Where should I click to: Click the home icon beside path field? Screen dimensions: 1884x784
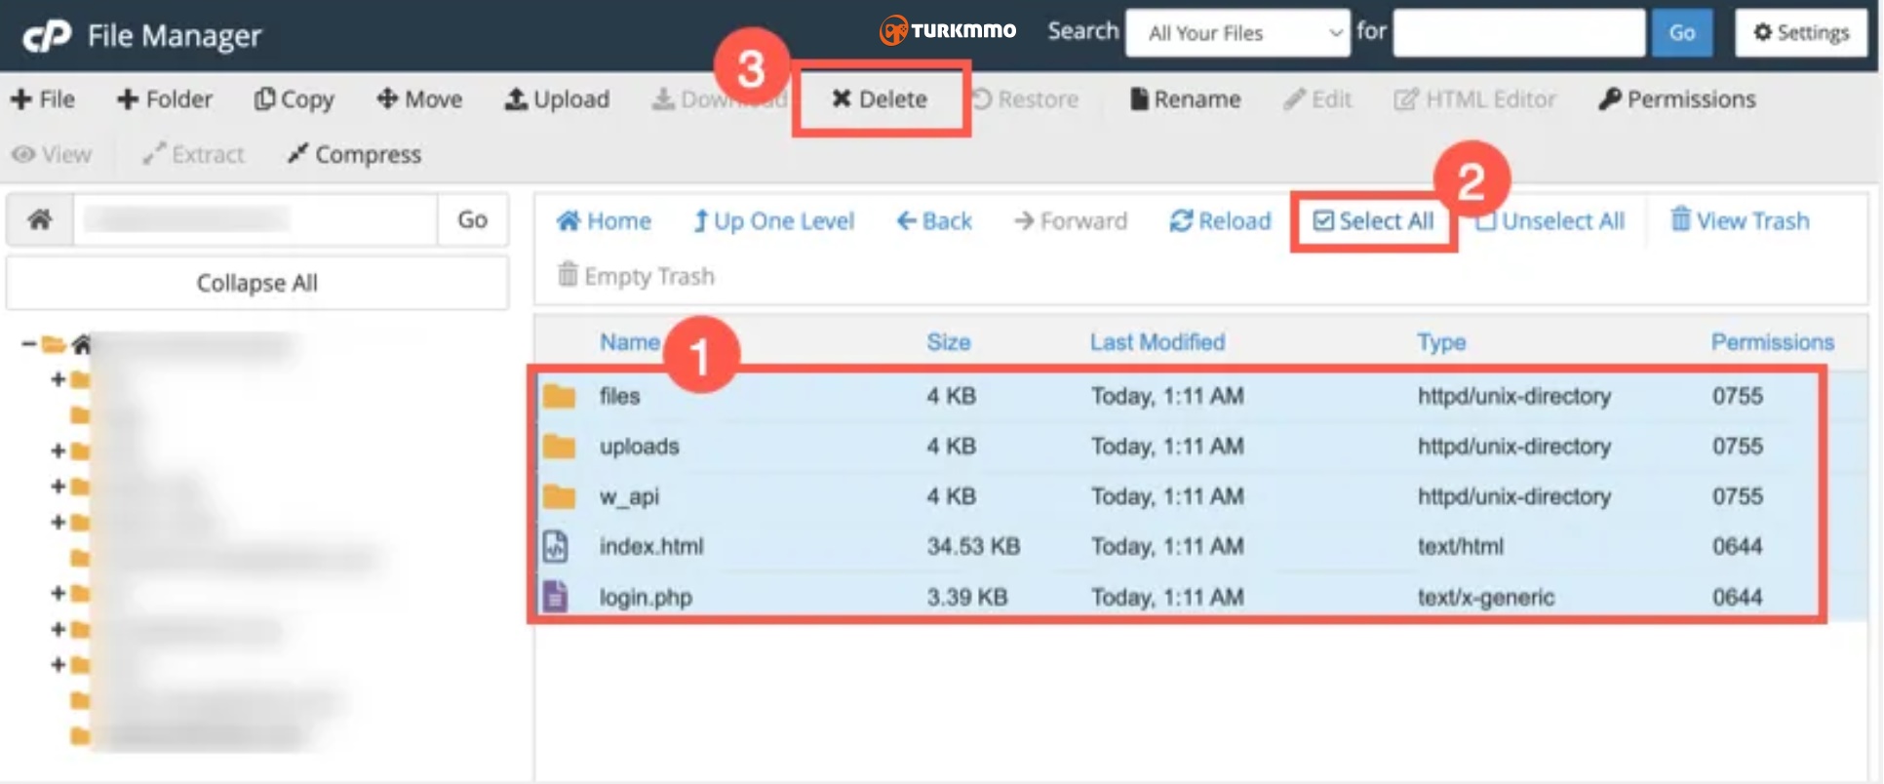(40, 219)
